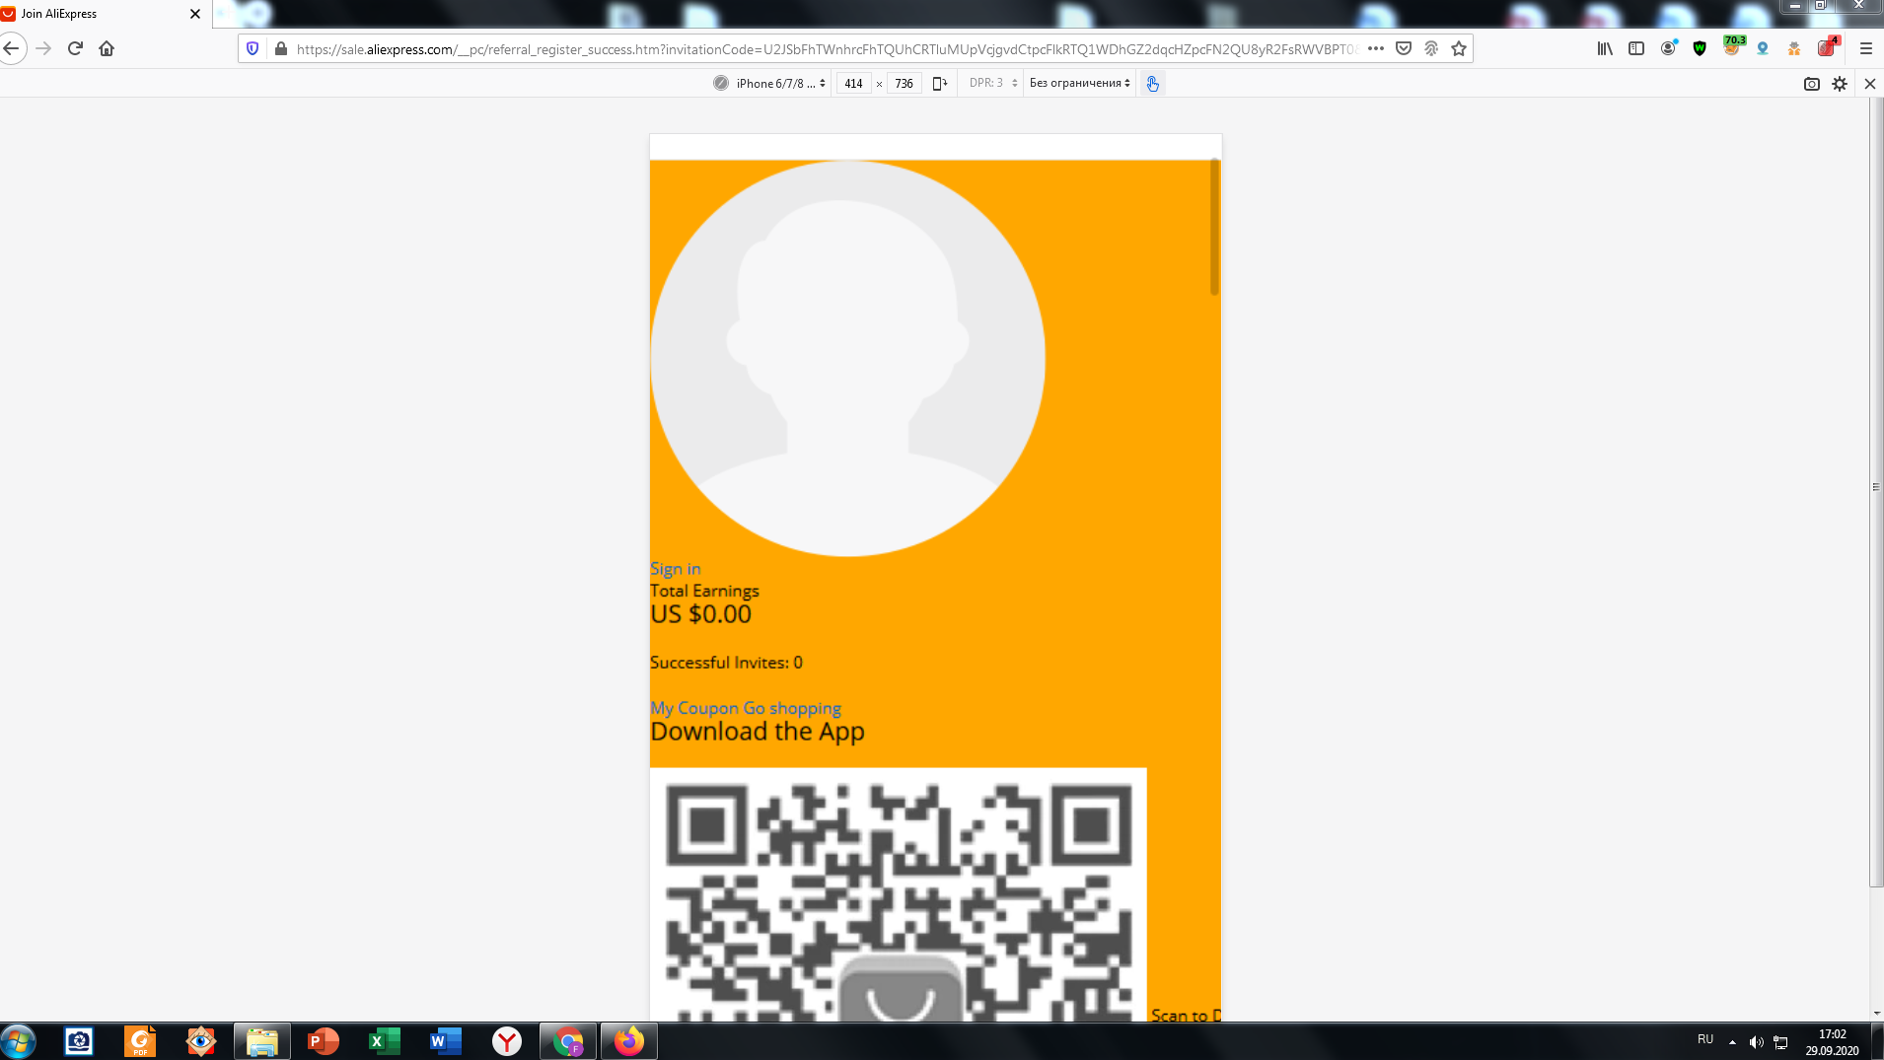Open the Firefox account icon
This screenshot has width=1884, height=1060.
[x=1668, y=48]
